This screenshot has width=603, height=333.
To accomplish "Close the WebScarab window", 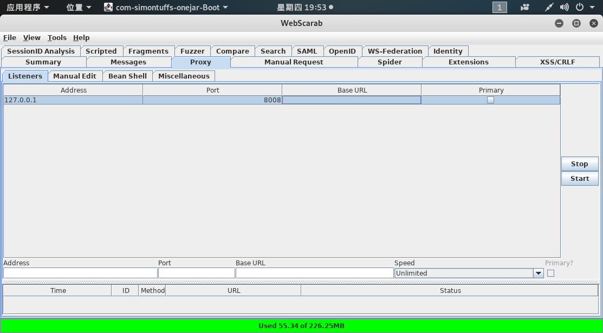I will click(594, 23).
